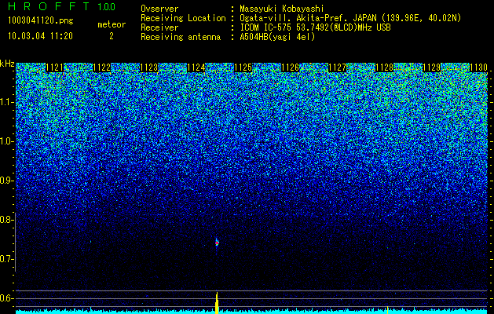This screenshot has height=314, width=494.
Task: Click the 0.7 kHz axis label
Action: [x=5, y=259]
